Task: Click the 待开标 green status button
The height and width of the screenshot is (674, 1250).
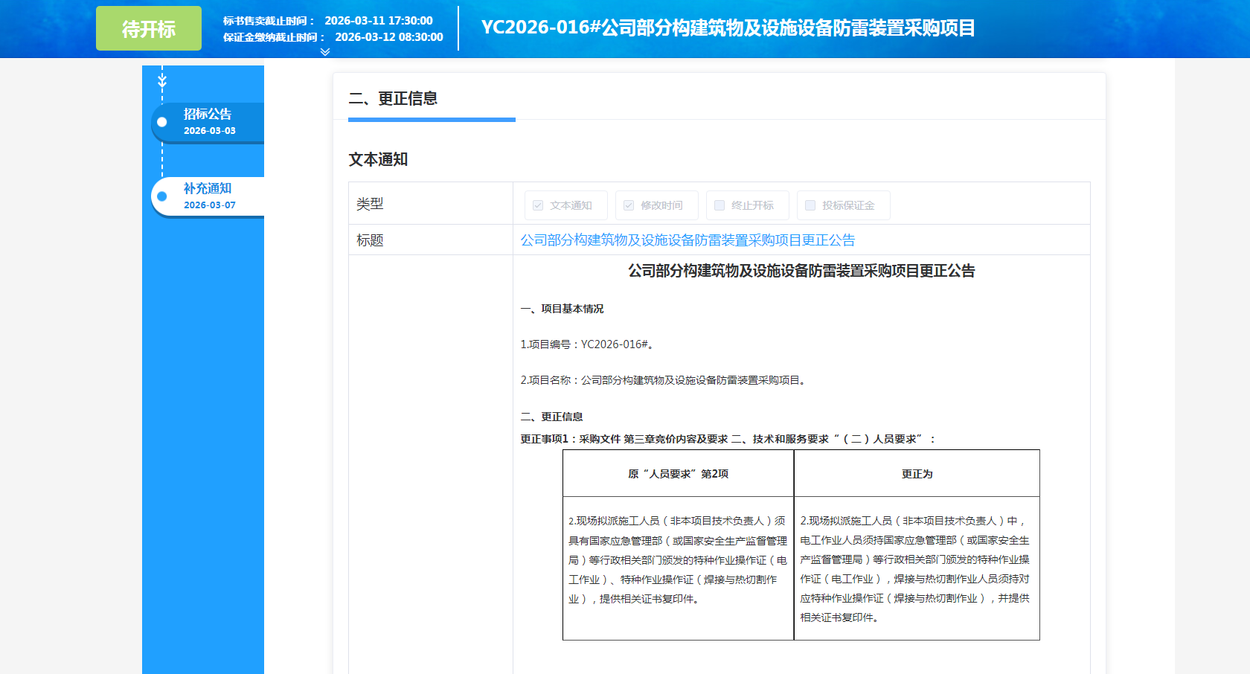Action: click(149, 28)
